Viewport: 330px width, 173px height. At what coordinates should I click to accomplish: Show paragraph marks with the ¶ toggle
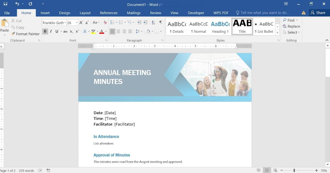[x=161, y=23]
